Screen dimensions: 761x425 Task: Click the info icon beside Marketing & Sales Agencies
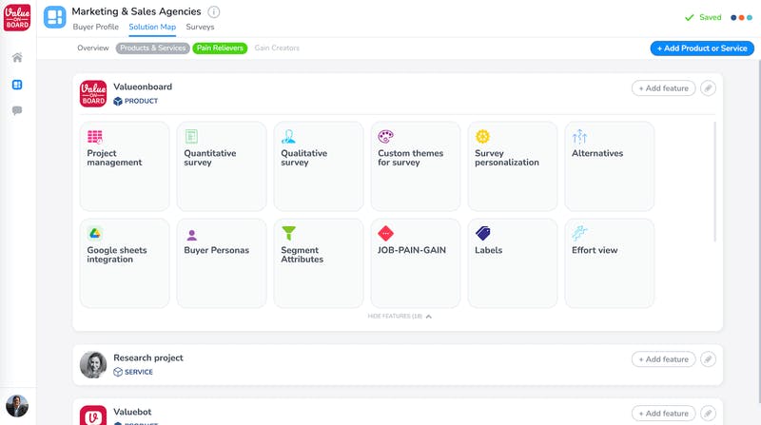[213, 12]
